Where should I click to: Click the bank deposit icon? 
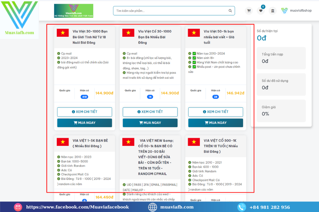(273, 11)
